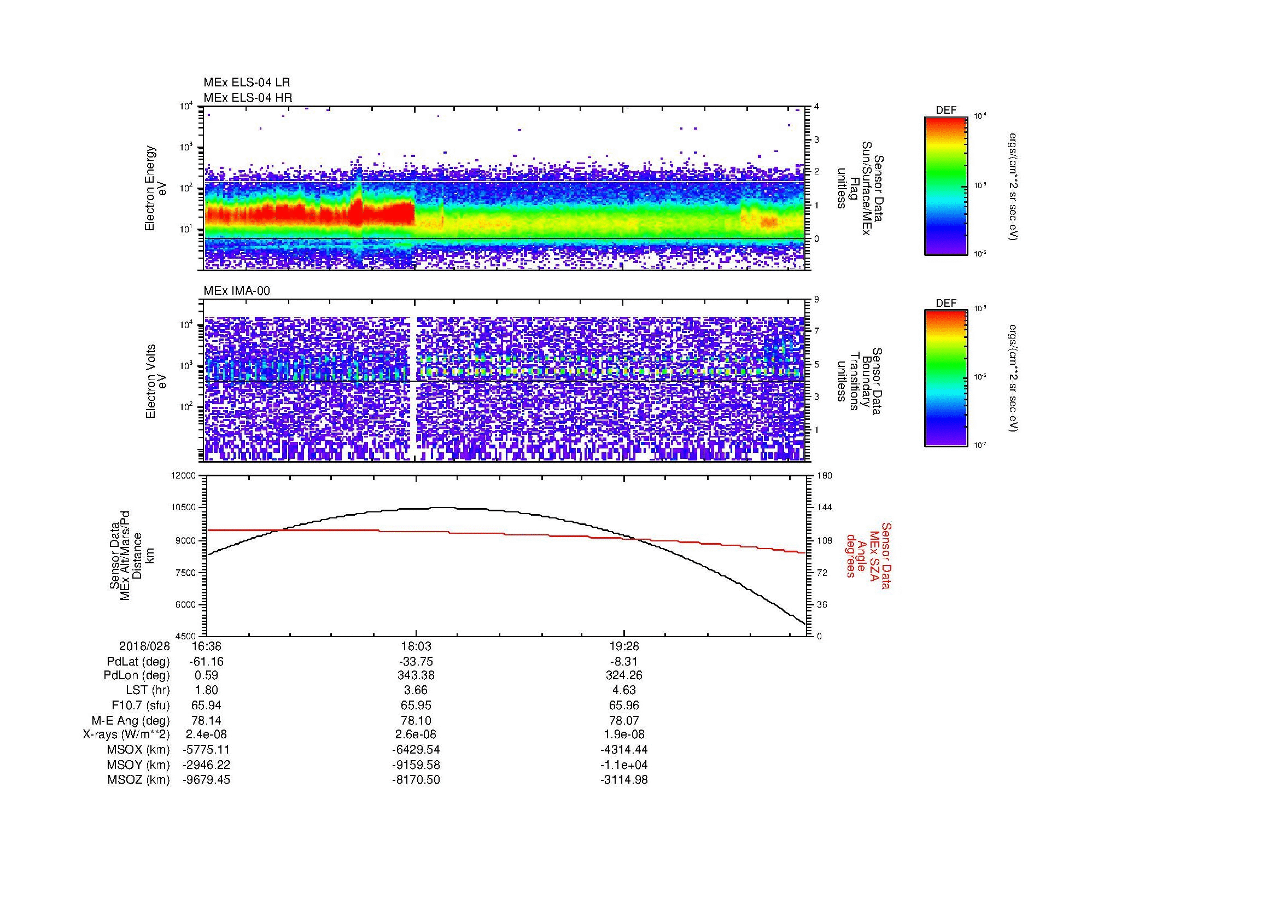Click the altitude axis tick '12000'
The height and width of the screenshot is (904, 1279).
(x=183, y=476)
